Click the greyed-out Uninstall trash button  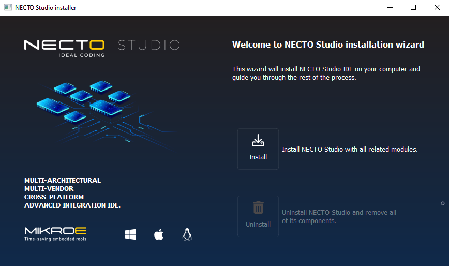[258, 216]
